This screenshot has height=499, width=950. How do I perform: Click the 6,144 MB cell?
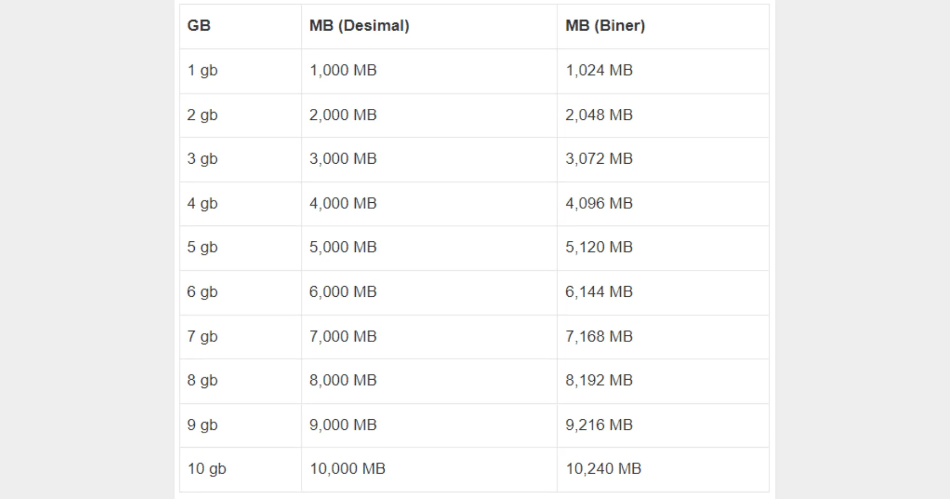[599, 292]
